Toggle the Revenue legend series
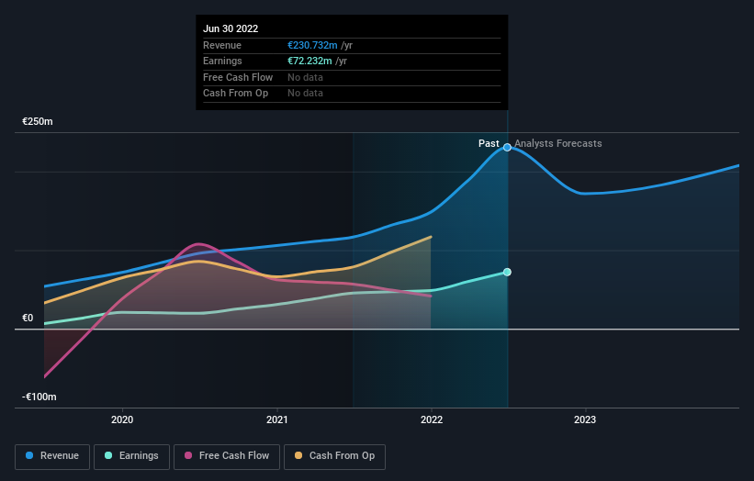754x481 pixels. 52,456
